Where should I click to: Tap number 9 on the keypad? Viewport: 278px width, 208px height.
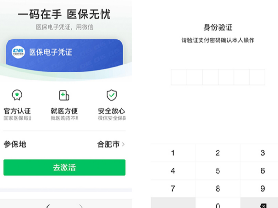click(x=263, y=189)
